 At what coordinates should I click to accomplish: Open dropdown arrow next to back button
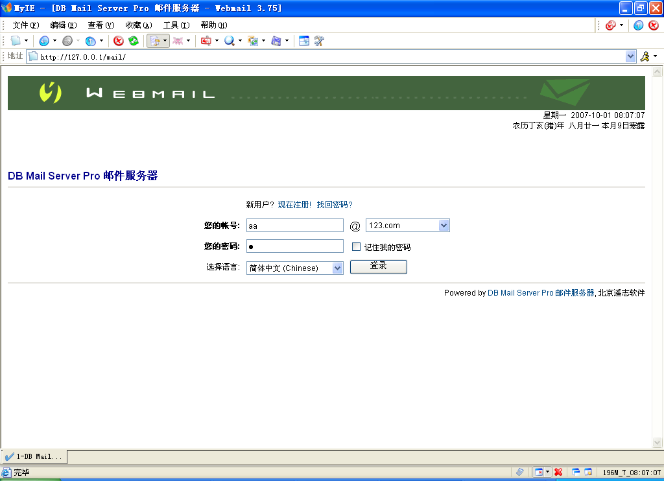coord(54,41)
